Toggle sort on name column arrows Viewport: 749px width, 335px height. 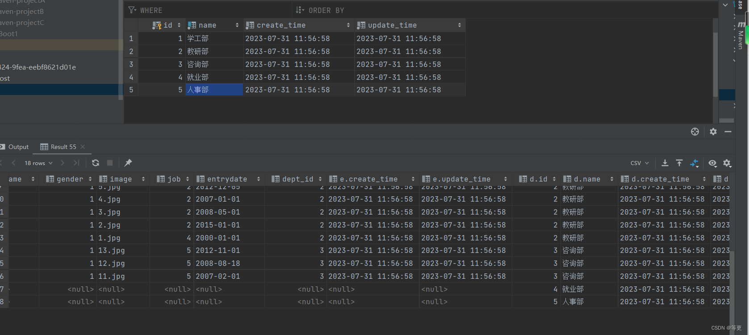pyautogui.click(x=237, y=25)
